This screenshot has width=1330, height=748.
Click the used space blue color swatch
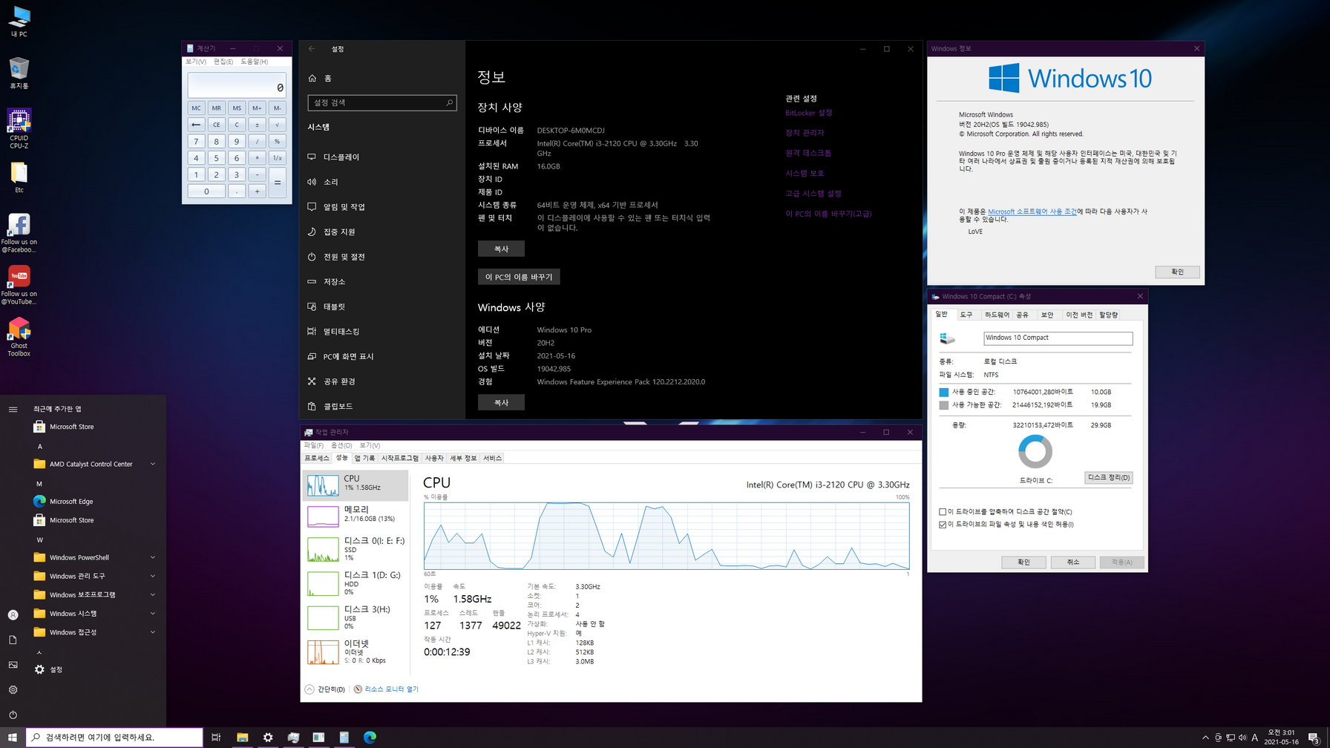943,392
